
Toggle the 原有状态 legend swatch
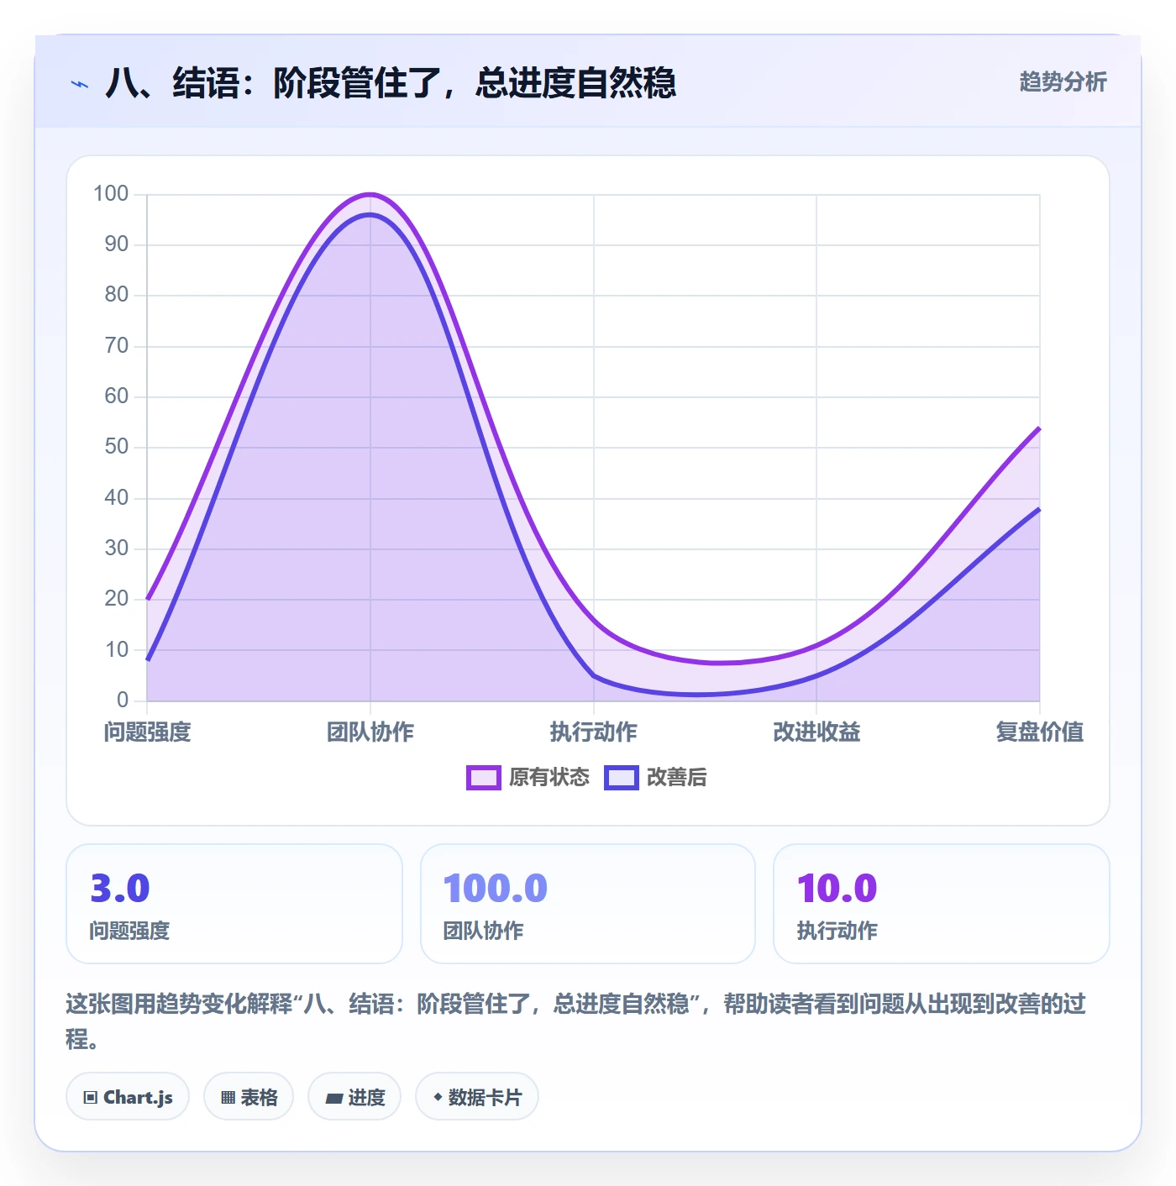pos(483,778)
